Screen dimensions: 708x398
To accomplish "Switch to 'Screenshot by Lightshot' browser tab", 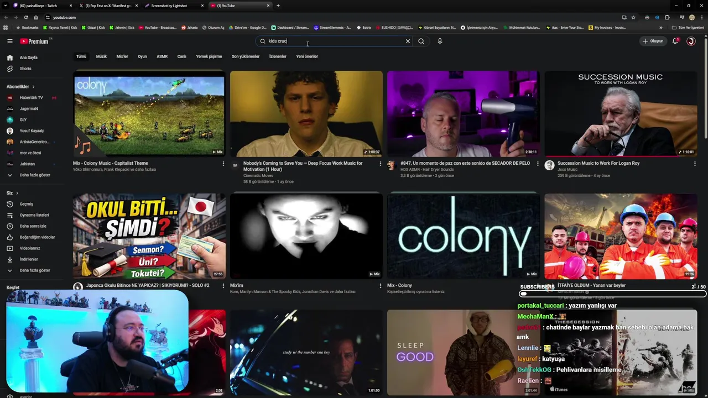I will [174, 6].
